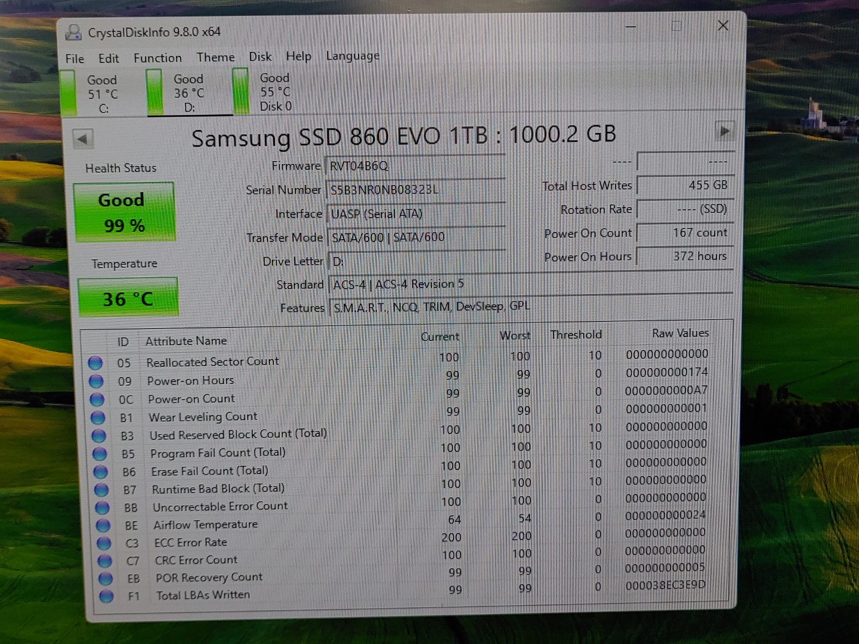The height and width of the screenshot is (644, 859).
Task: Click current value 64 of Airflow Temperature
Action: tap(455, 520)
